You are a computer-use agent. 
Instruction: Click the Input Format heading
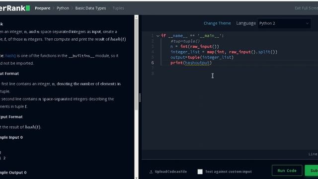[x=9, y=74]
